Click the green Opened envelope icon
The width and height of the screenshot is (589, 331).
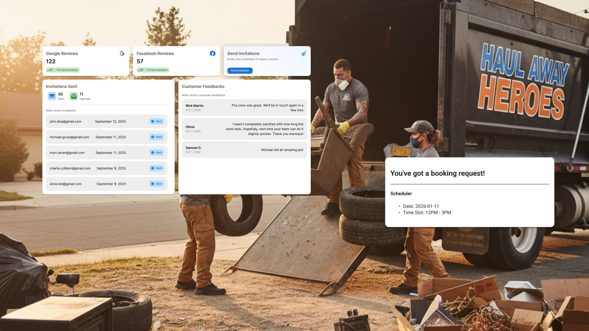[74, 96]
